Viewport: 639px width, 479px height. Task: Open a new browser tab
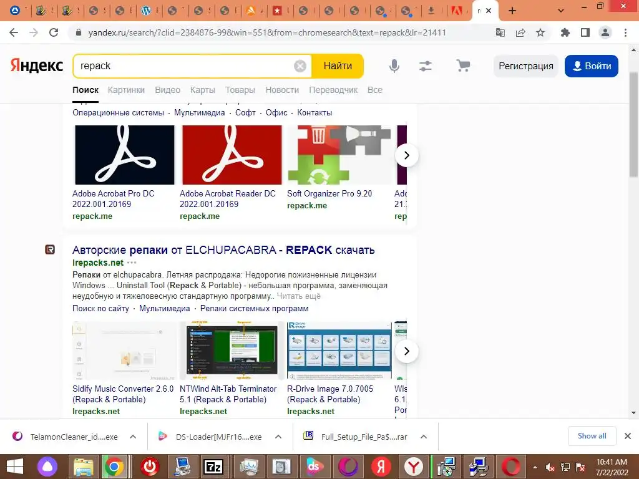click(512, 11)
